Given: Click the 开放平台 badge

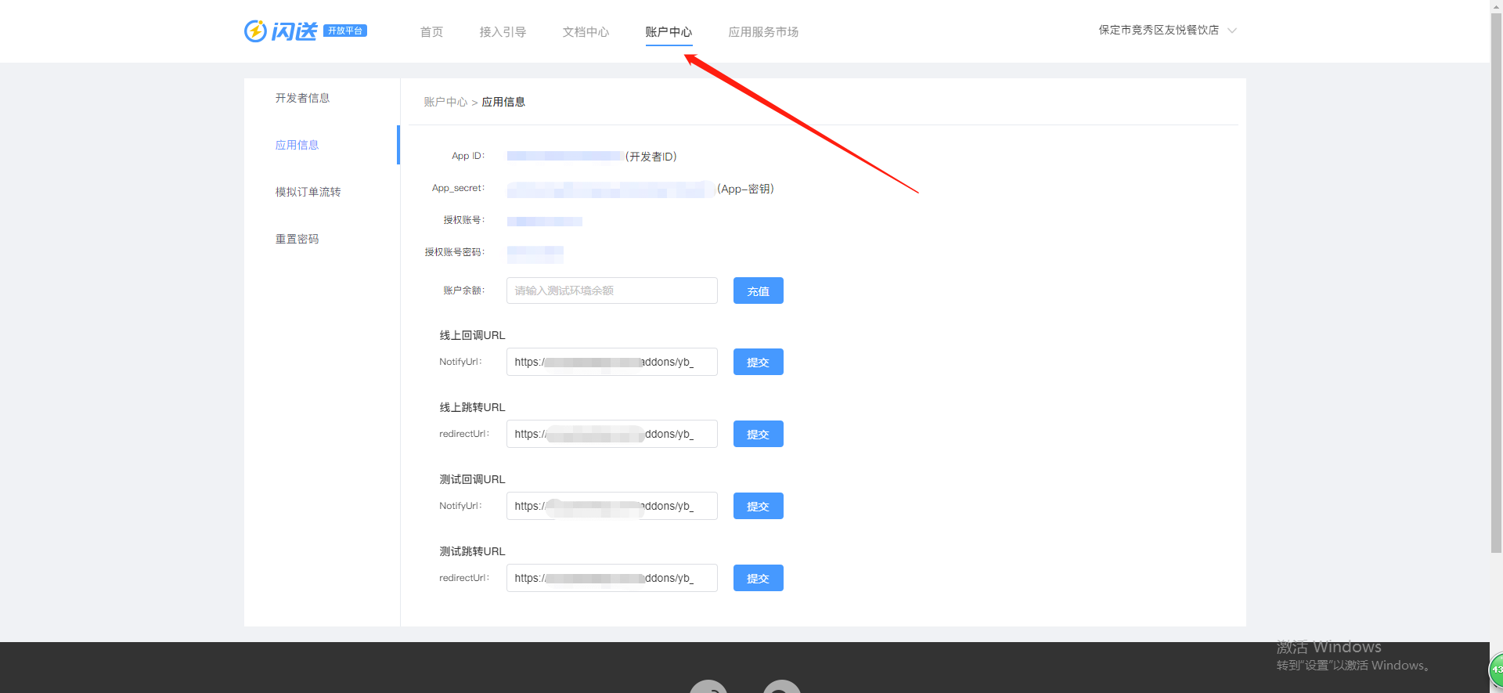Looking at the screenshot, I should pyautogui.click(x=345, y=31).
